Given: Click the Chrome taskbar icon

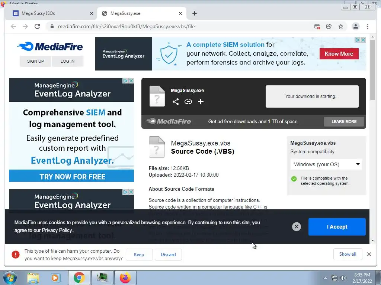Looking at the screenshot, I should coord(79,278).
